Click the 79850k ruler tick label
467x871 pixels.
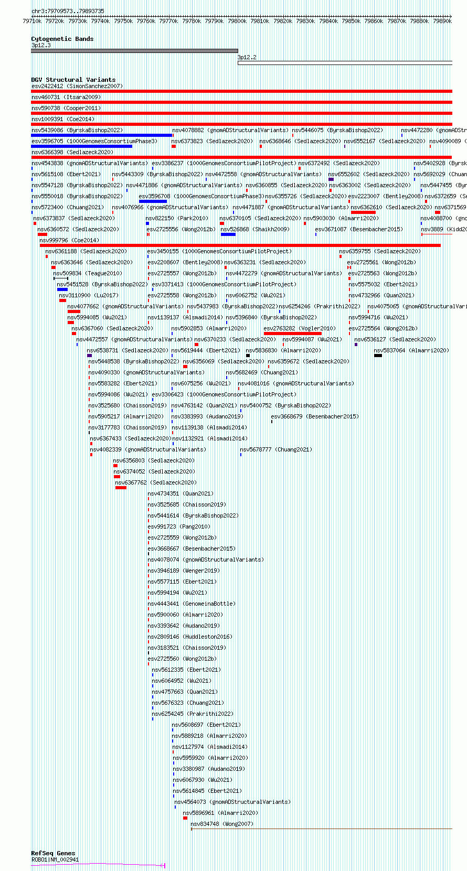click(351, 21)
